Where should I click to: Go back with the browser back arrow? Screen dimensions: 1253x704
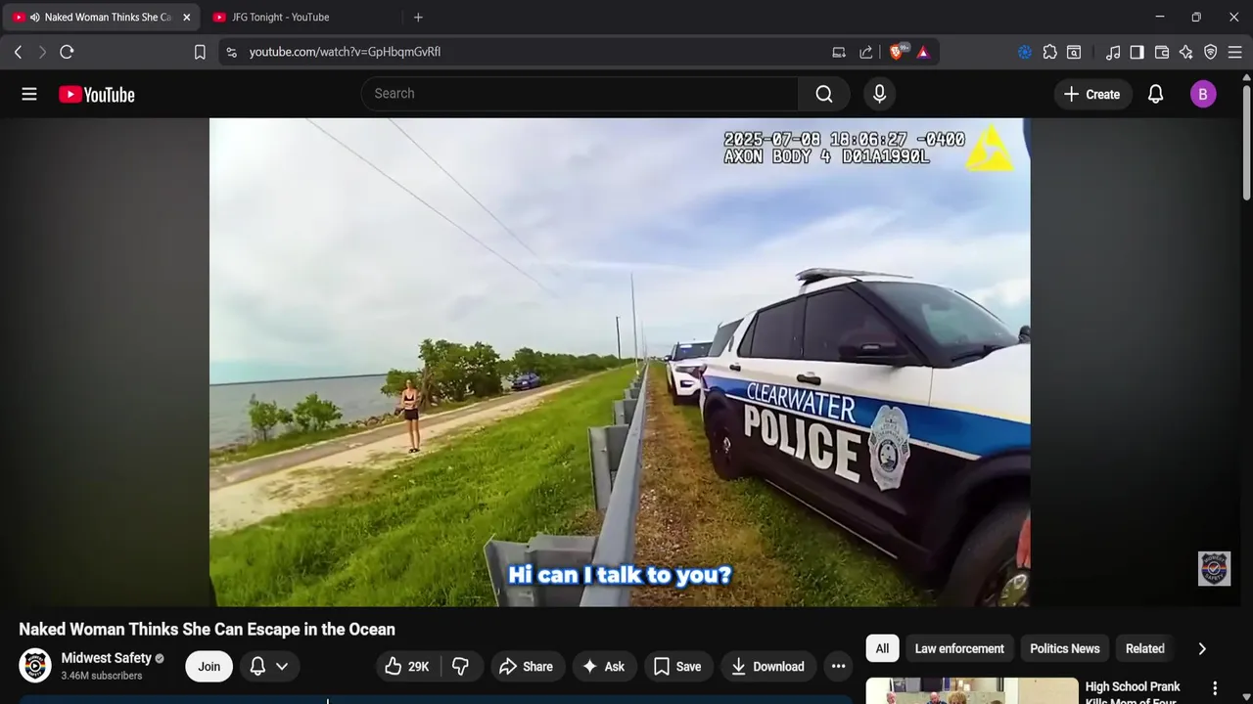(18, 52)
